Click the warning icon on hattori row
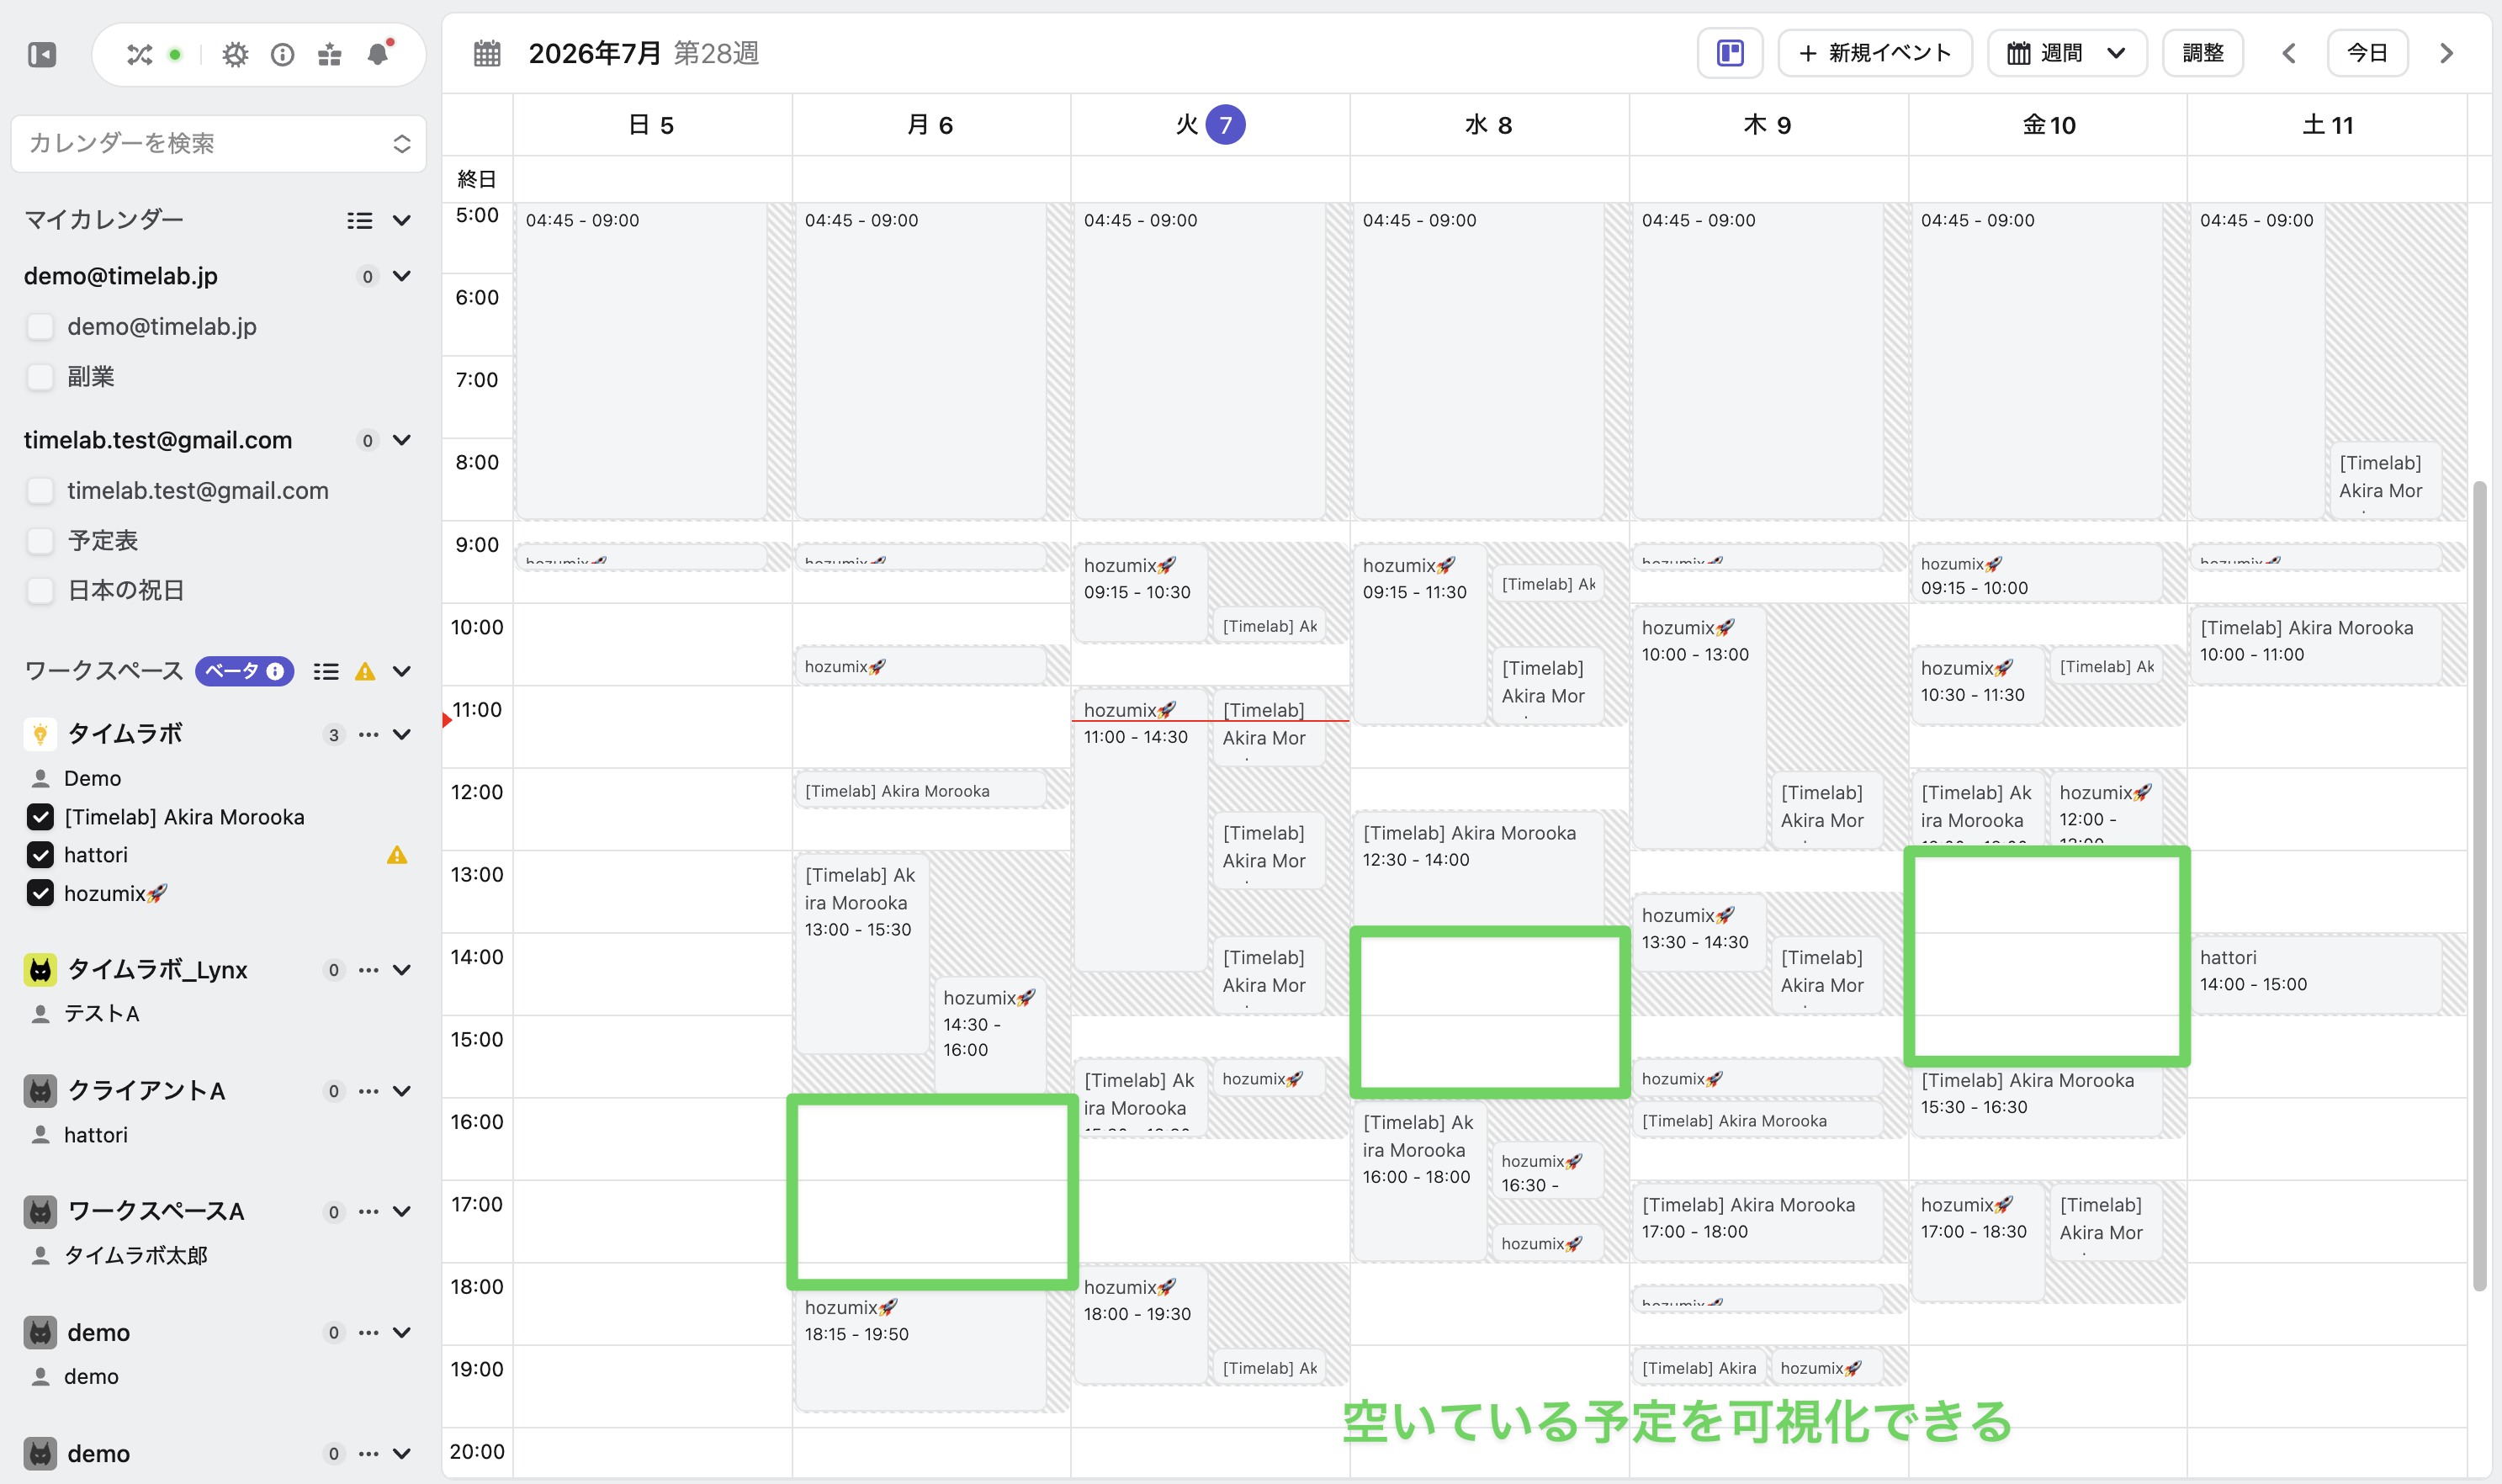This screenshot has height=1484, width=2502. pos(397,855)
